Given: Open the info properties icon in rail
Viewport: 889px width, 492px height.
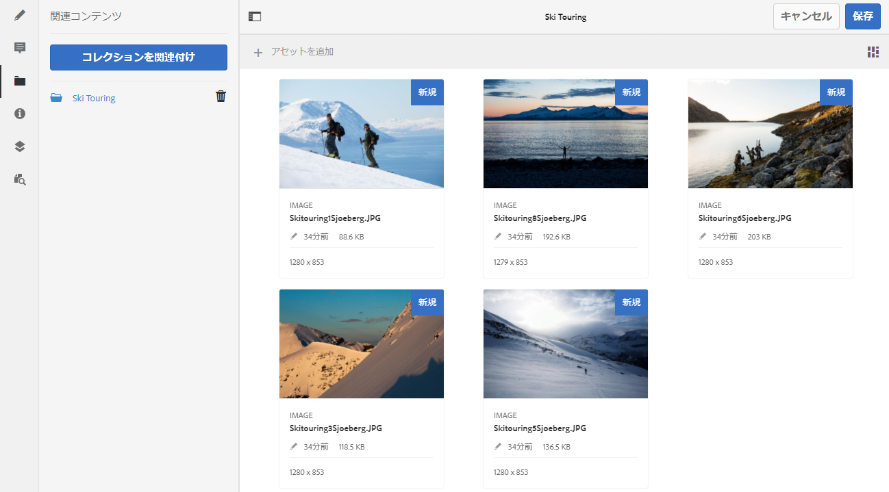Looking at the screenshot, I should tap(20, 114).
